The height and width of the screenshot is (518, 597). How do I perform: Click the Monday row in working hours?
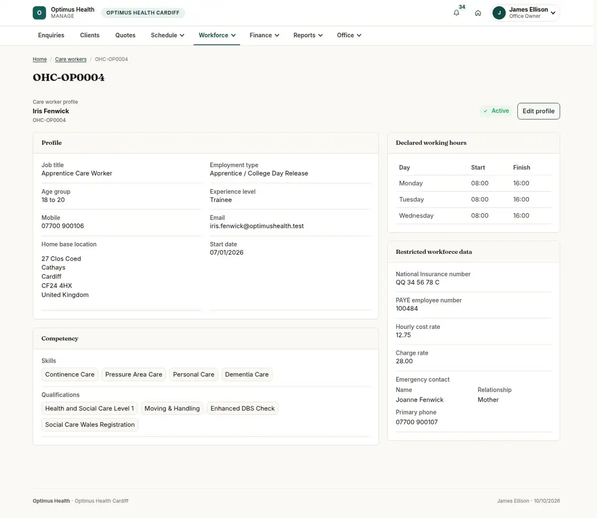(x=474, y=183)
